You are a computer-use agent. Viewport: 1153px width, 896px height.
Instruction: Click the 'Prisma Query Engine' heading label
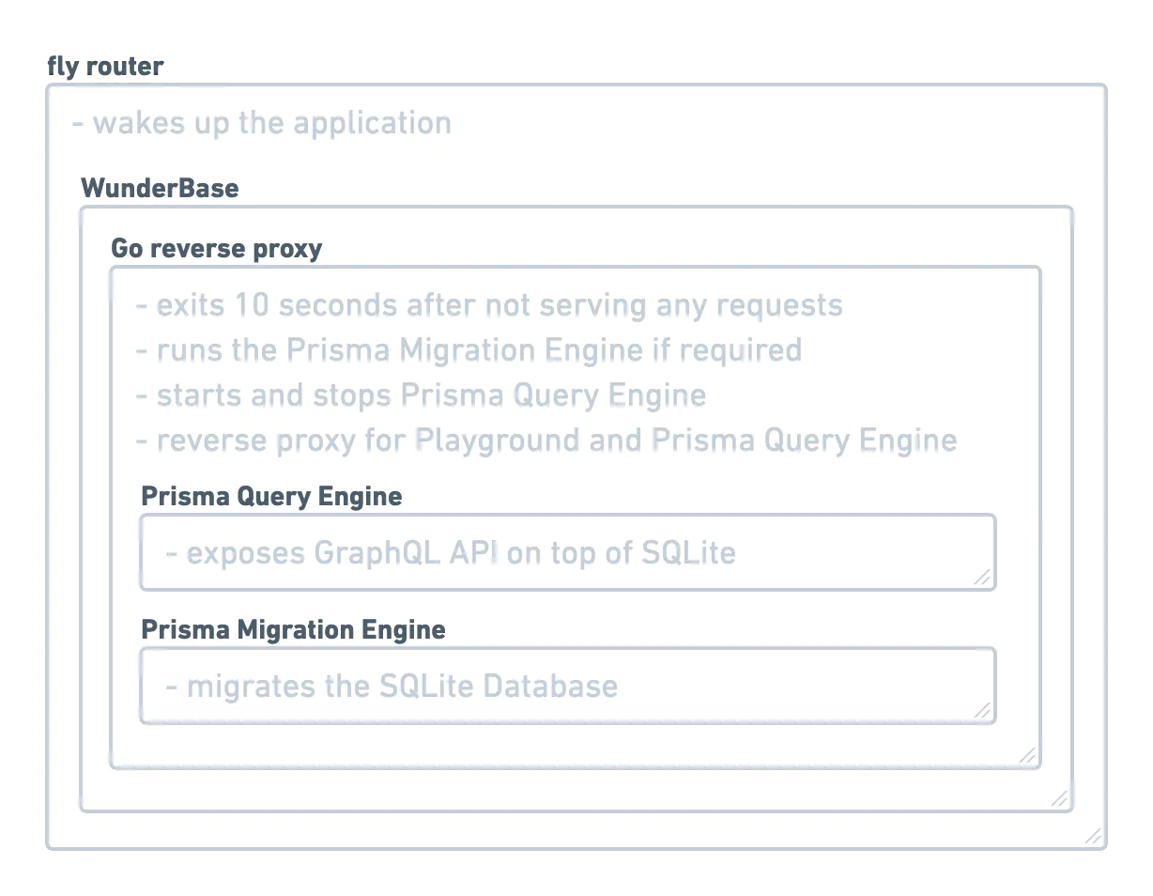pos(271,496)
